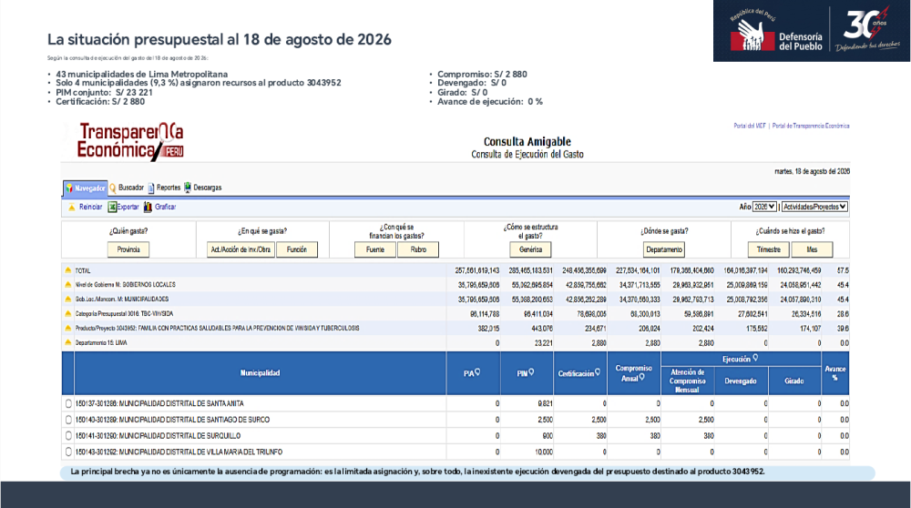
Task: Click the Avance % column header
Action: 835,372
